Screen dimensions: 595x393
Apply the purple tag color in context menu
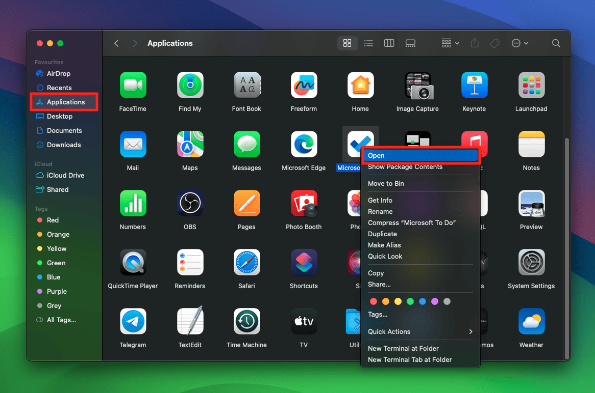(435, 301)
